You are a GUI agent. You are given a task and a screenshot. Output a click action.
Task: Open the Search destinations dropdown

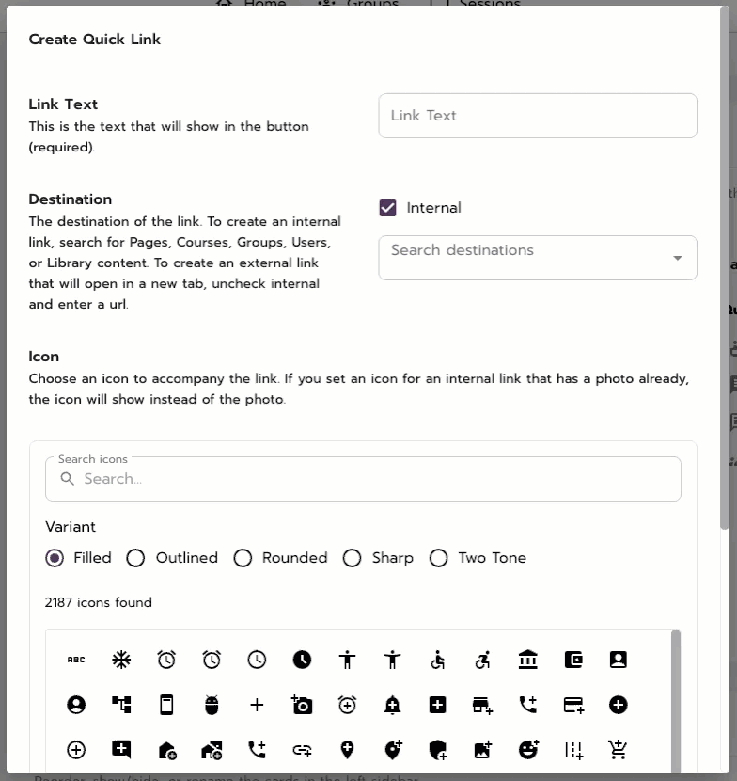[x=538, y=258]
